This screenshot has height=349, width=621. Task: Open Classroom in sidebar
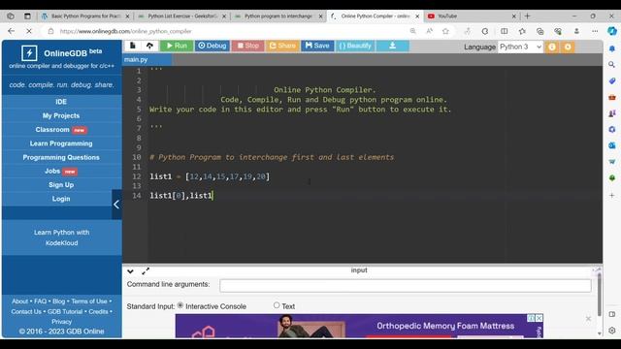(x=61, y=129)
